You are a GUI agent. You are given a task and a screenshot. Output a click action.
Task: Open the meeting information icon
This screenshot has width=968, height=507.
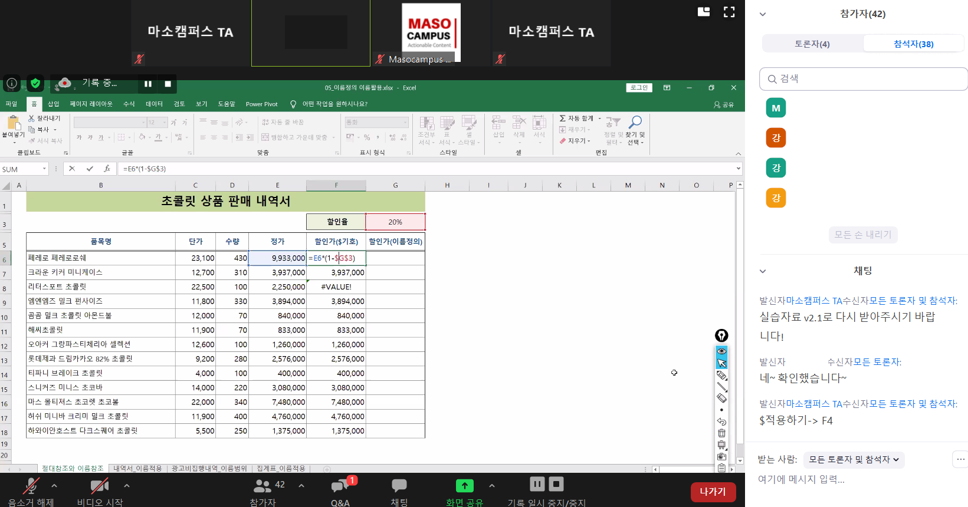point(12,83)
